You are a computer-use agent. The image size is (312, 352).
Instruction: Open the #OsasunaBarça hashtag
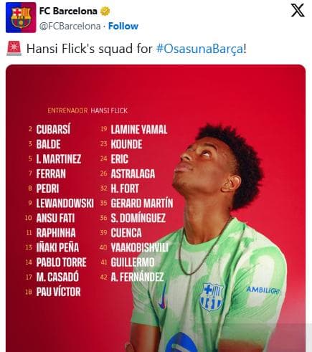(199, 49)
